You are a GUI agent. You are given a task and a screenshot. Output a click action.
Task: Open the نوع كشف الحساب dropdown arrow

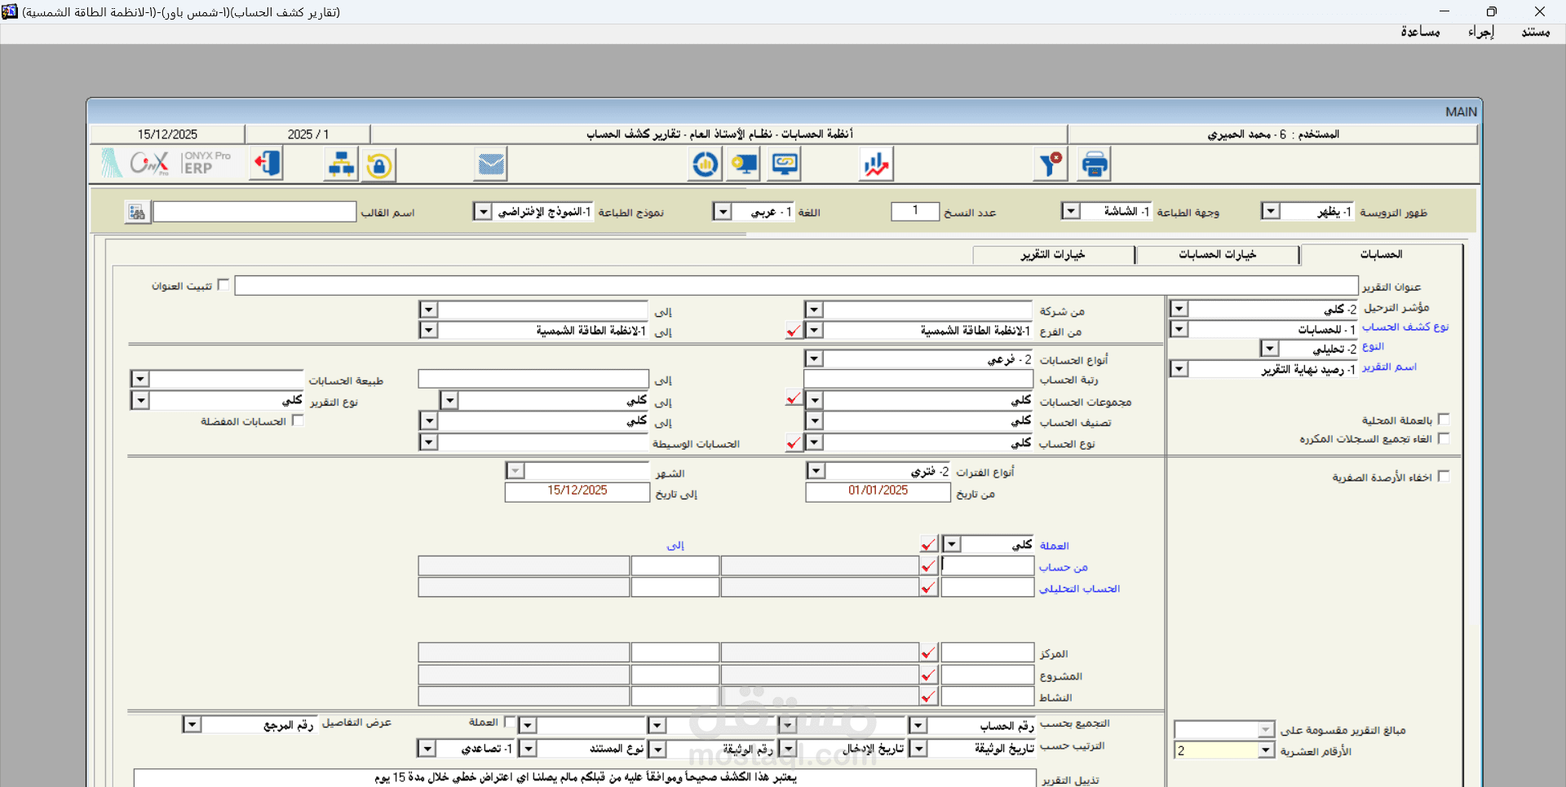(1179, 329)
